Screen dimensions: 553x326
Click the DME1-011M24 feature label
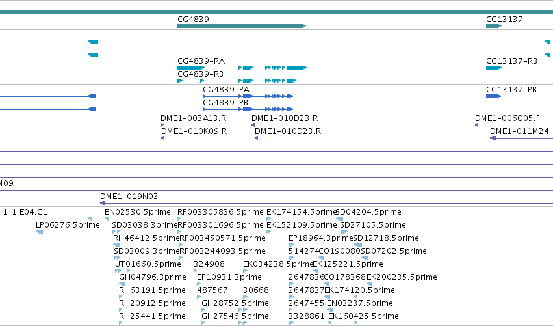pyautogui.click(x=519, y=131)
